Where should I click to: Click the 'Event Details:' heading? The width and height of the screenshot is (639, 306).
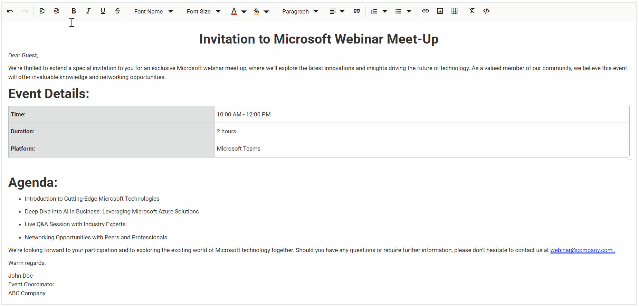(49, 94)
